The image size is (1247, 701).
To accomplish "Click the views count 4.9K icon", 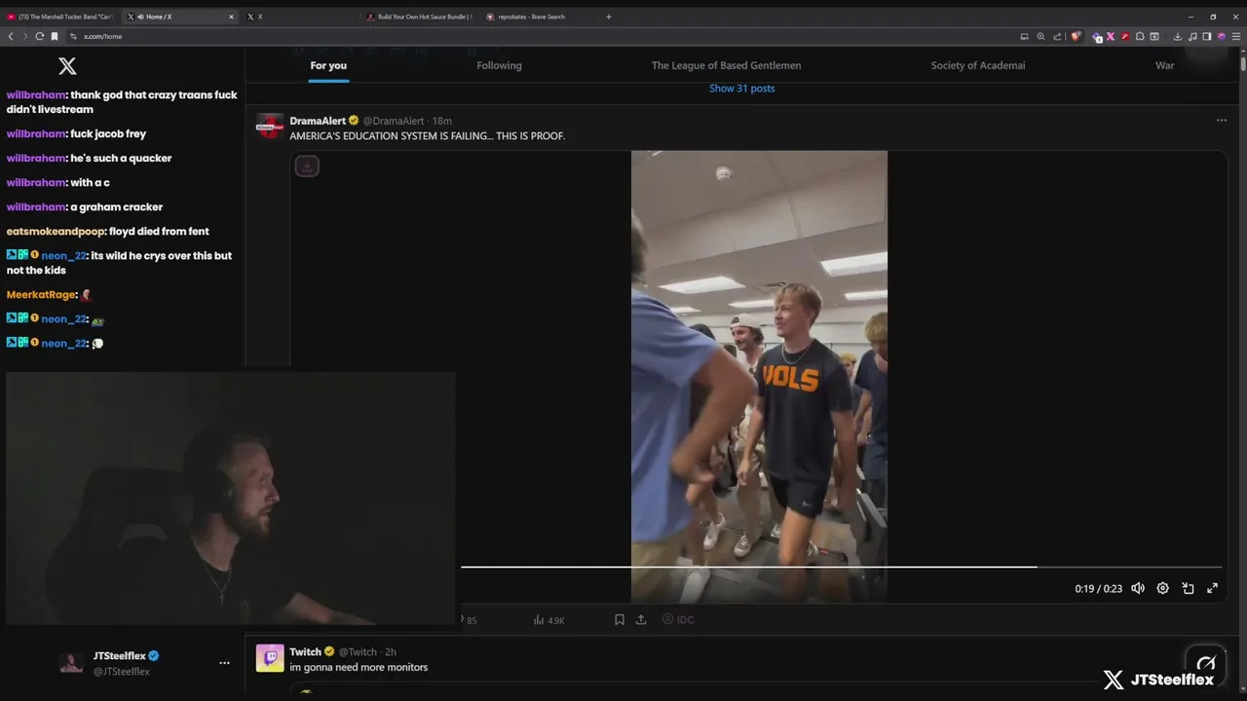I will [x=548, y=620].
